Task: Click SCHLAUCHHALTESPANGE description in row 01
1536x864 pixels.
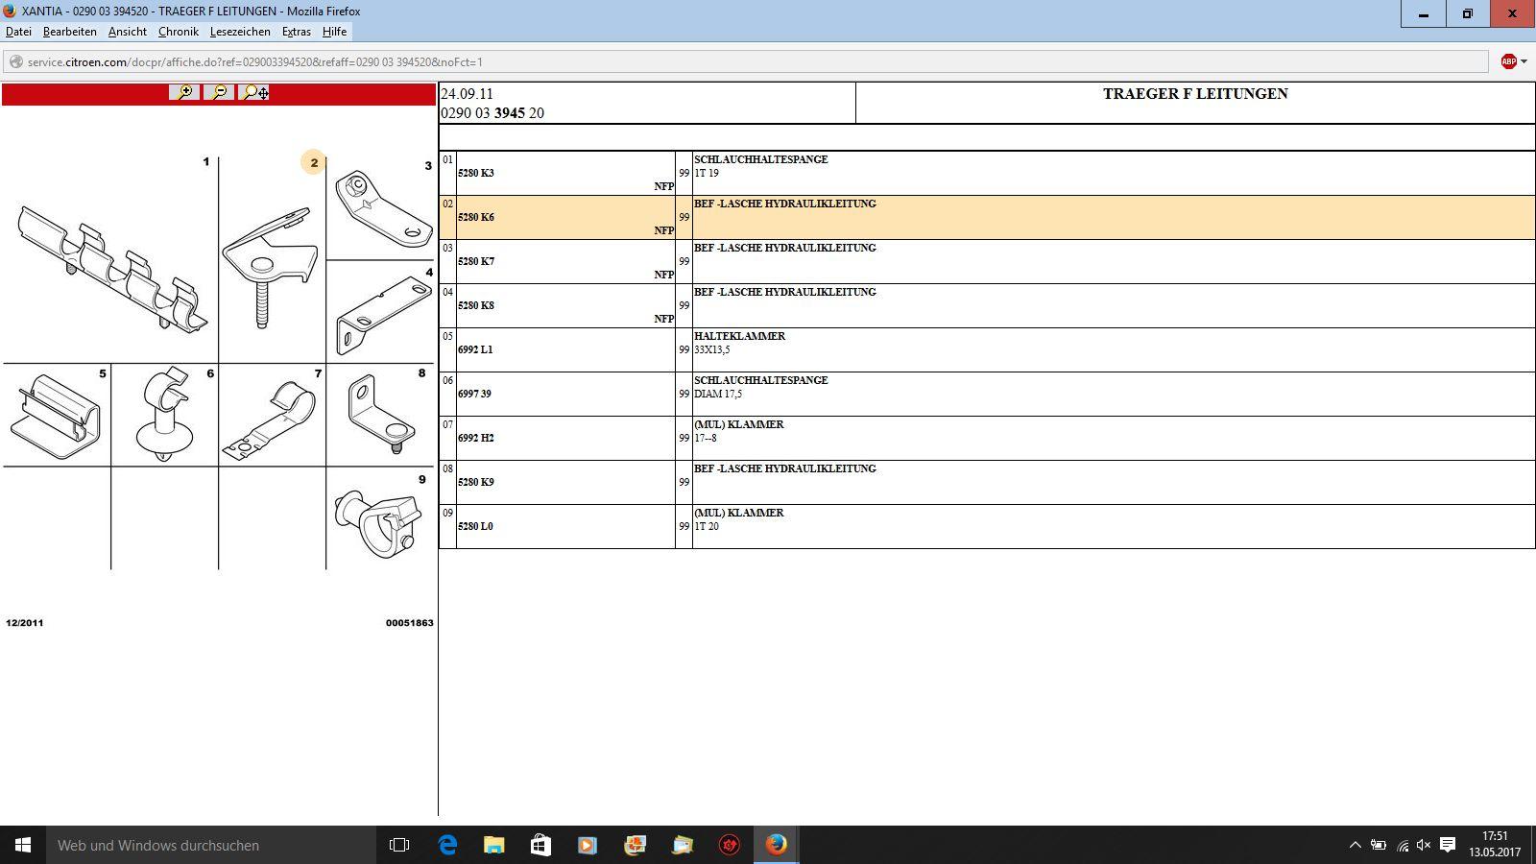Action: 760,160
